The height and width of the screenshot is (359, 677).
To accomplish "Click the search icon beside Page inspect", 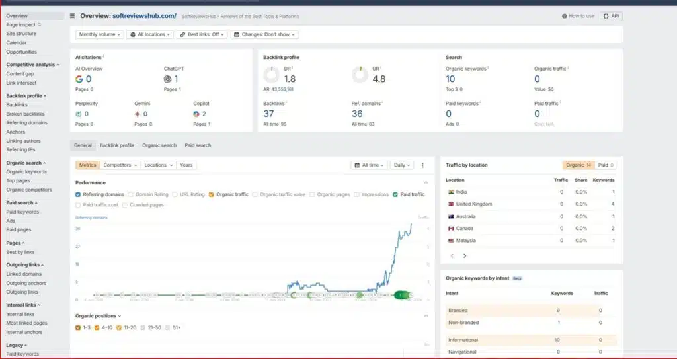I will [x=40, y=24].
